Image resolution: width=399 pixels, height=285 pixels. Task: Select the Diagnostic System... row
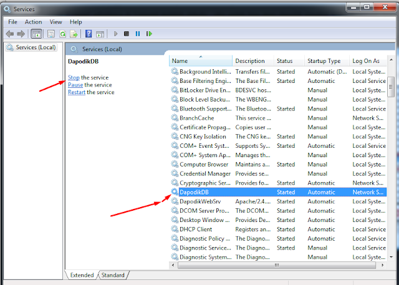pos(278,257)
